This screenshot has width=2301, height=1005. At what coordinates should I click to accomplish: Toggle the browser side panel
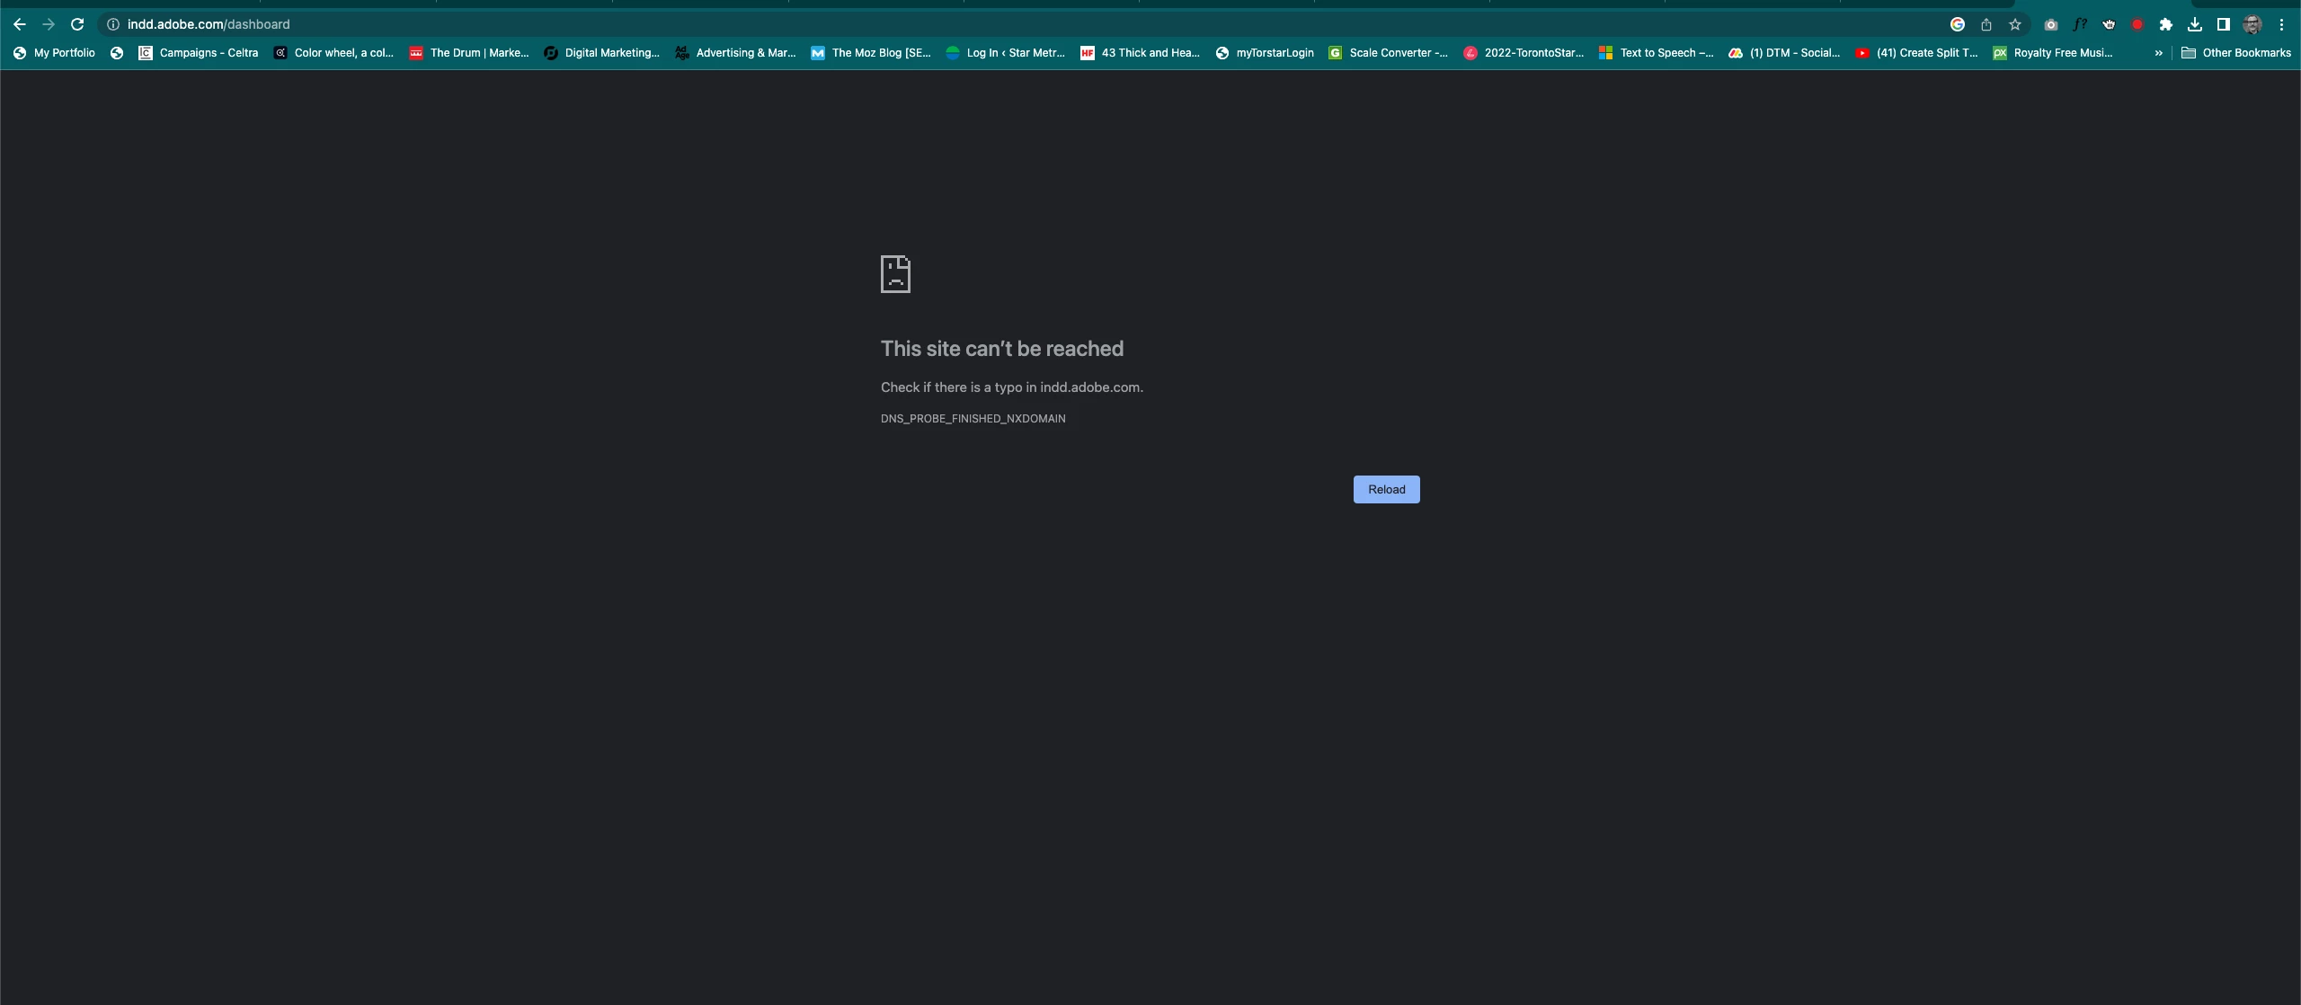pos(2224,24)
